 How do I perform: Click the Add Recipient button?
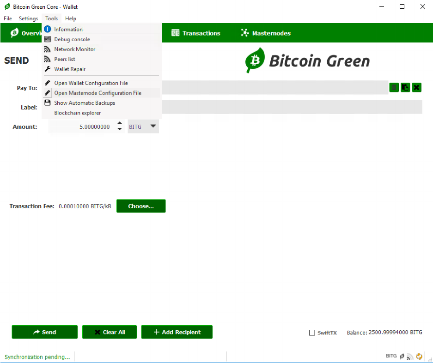coord(177,332)
